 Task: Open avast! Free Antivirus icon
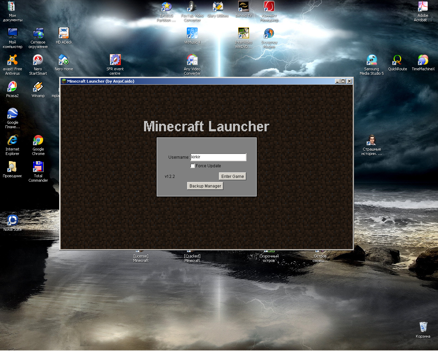[12, 65]
